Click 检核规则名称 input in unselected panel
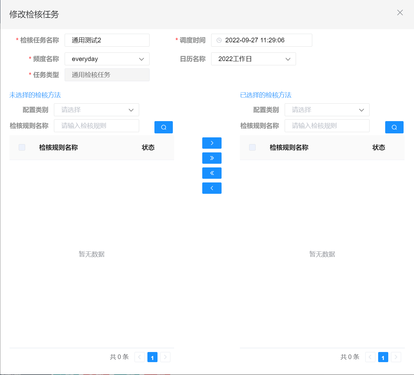 97,126
